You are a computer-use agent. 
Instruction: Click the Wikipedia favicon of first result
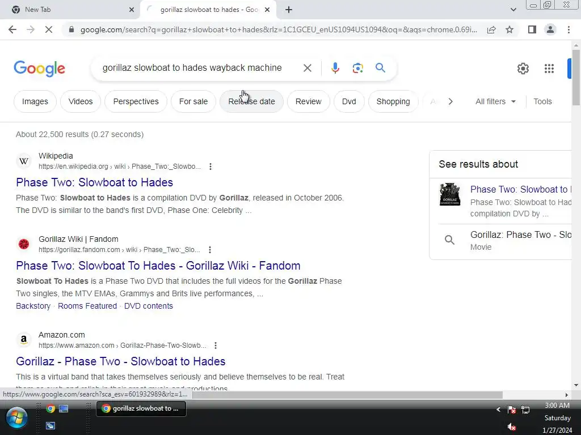click(x=24, y=161)
